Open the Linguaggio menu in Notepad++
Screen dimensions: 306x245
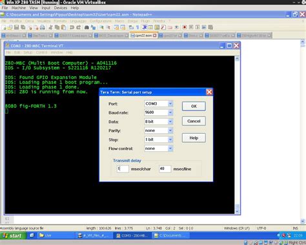click(x=78, y=21)
